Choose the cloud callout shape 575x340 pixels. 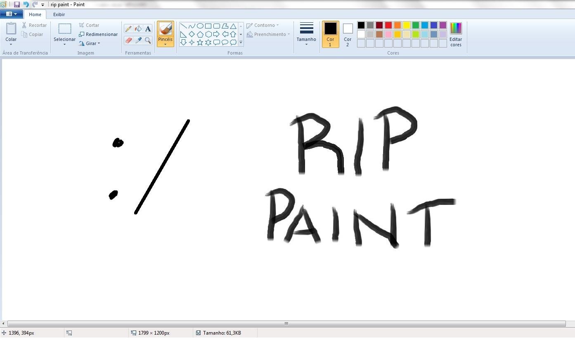click(x=233, y=42)
